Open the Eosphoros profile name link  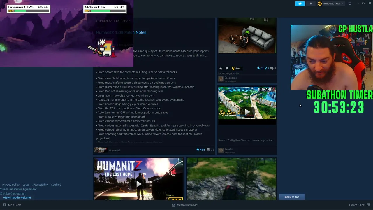(231, 78)
